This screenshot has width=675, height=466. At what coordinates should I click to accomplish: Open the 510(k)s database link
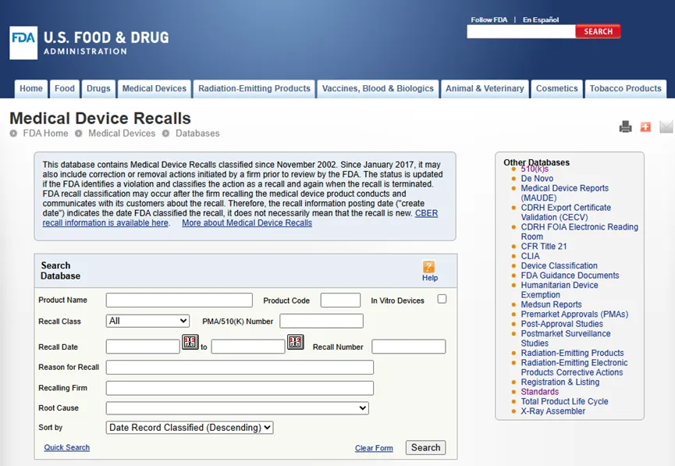click(x=535, y=169)
